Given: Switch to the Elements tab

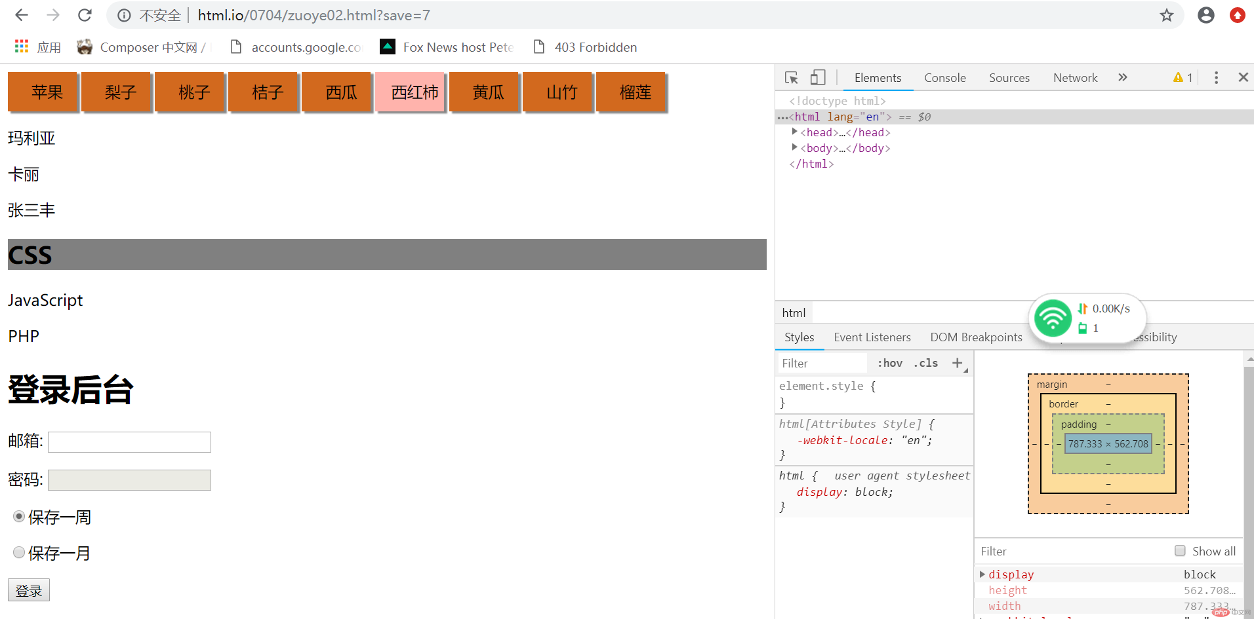Looking at the screenshot, I should (878, 77).
